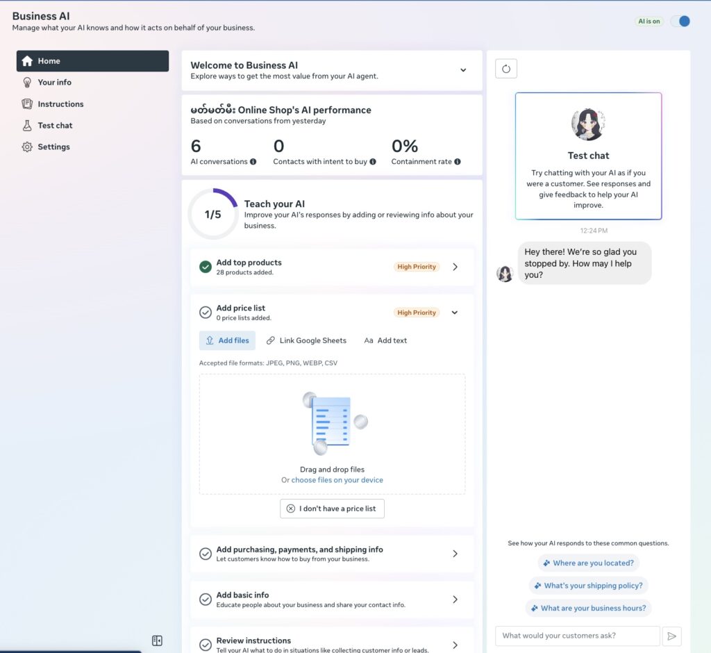Click info icon beside Containment rate
711x653 pixels.
[458, 162]
